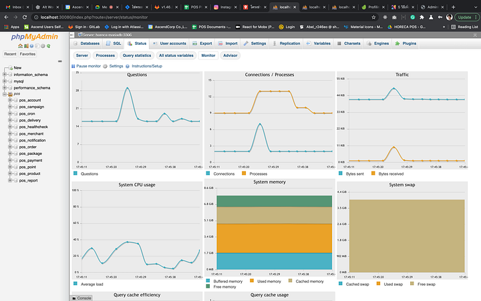481x301 pixels.
Task: Click the browser address bar URL
Action: 94,17
